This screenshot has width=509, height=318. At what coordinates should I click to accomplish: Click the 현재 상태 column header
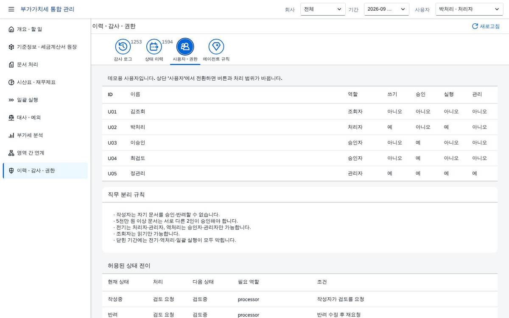[118, 282]
